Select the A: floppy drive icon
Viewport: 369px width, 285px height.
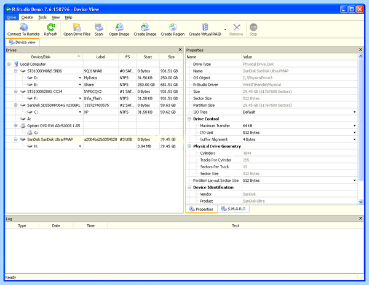pyautogui.click(x=23, y=119)
